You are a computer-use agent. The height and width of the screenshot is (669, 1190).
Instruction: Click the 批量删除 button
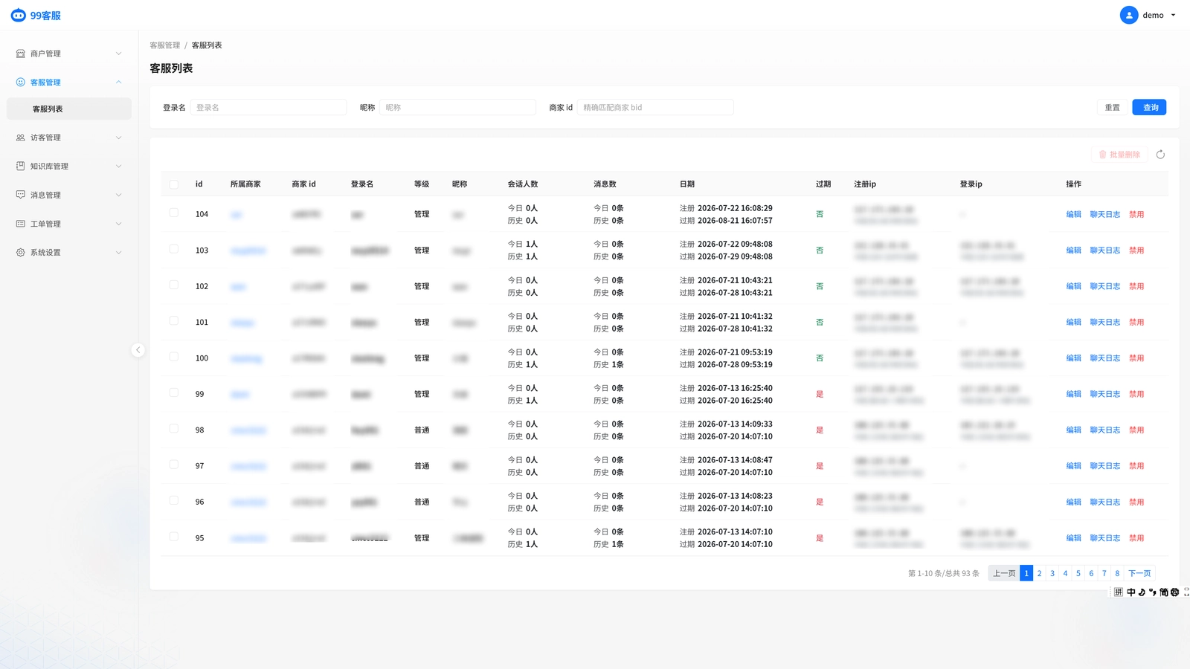click(1119, 155)
